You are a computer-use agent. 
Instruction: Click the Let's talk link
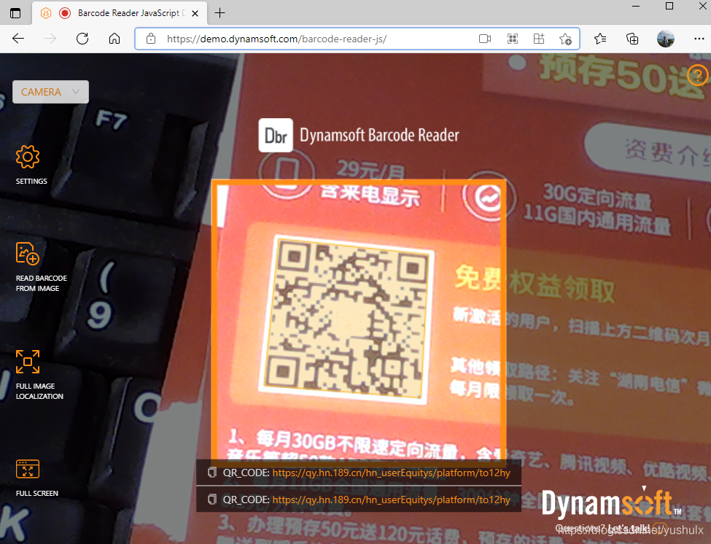coord(629,529)
